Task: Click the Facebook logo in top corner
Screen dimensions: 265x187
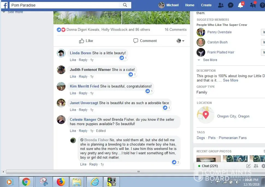Action: point(5,5)
